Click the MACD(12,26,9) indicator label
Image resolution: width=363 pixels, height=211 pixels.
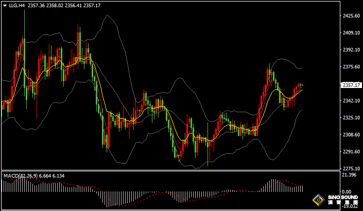(x=20, y=176)
